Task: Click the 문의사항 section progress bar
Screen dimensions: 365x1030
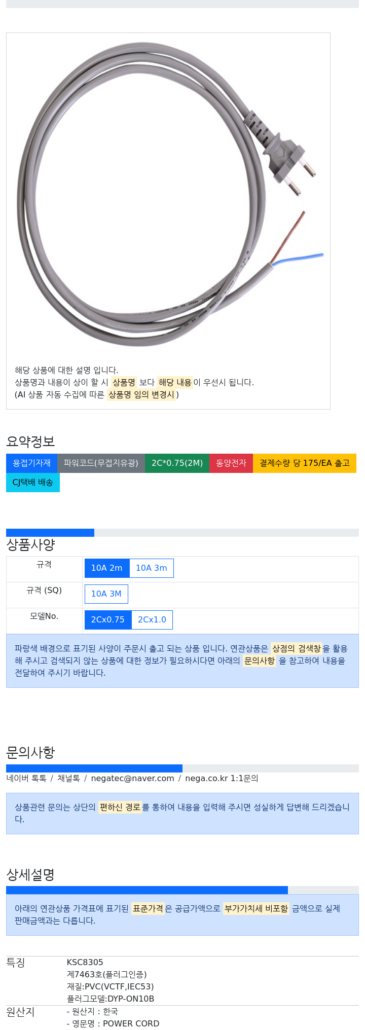Action: [x=182, y=768]
